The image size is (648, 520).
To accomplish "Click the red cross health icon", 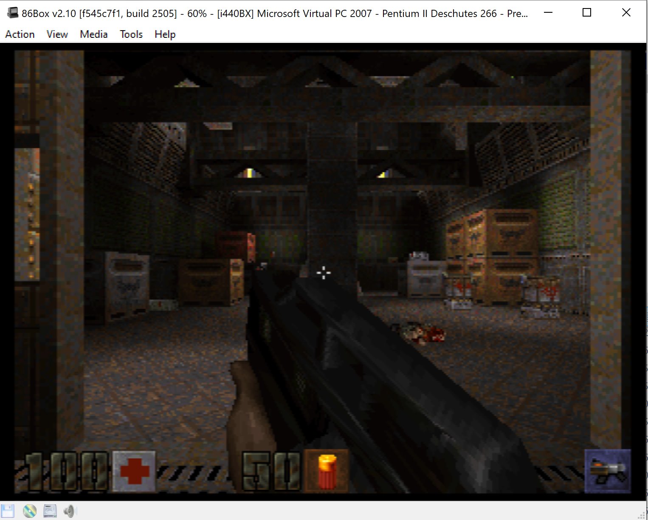I will tap(134, 471).
